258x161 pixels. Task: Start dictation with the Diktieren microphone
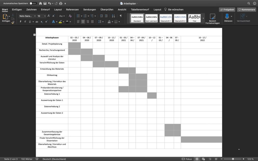(x=227, y=18)
